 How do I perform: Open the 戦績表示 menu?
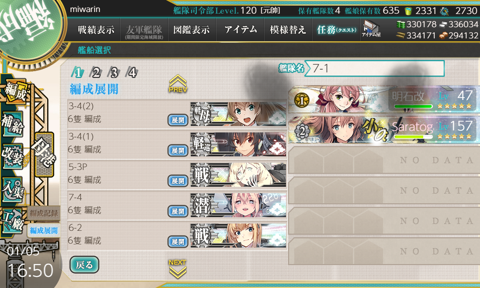[96, 30]
